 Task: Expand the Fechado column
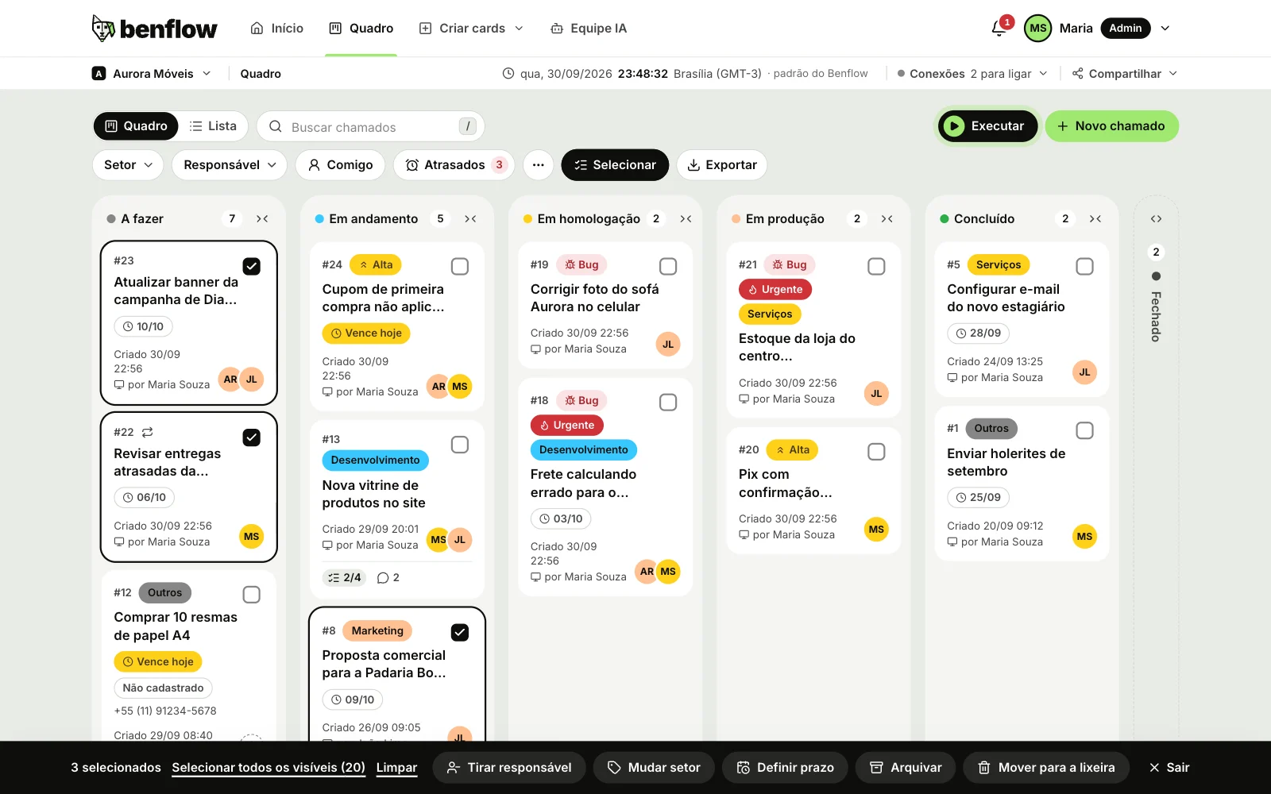1156,219
